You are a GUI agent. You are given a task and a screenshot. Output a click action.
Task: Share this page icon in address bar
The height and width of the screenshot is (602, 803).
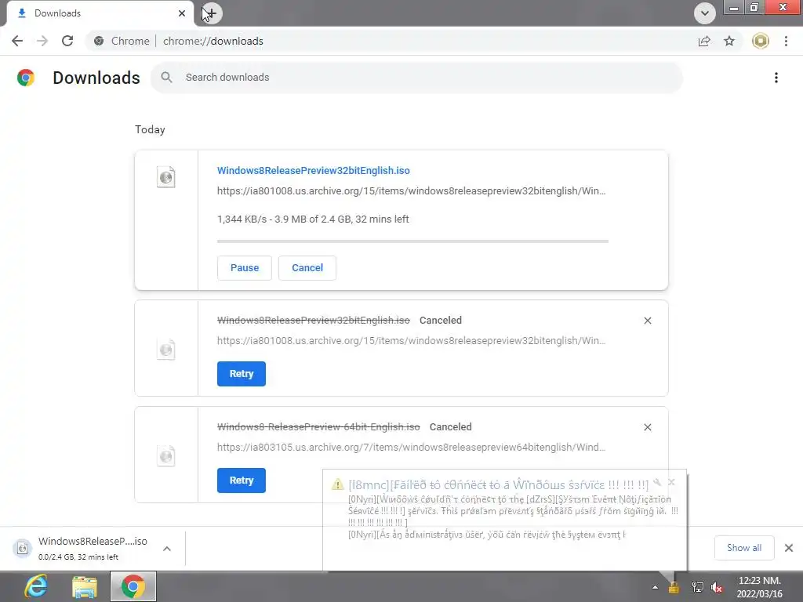(x=704, y=41)
